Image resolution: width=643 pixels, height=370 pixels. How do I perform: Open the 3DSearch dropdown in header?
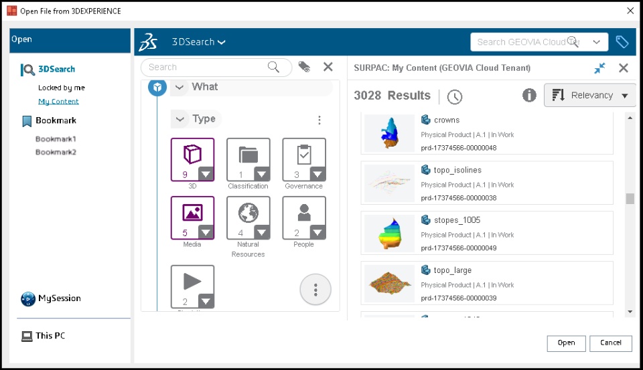click(x=198, y=41)
